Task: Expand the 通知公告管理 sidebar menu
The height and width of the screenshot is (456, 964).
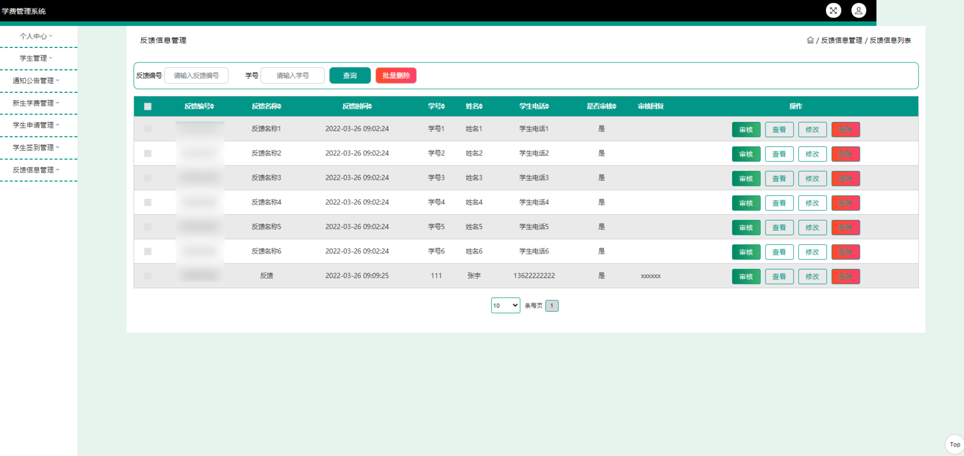Action: (x=36, y=81)
